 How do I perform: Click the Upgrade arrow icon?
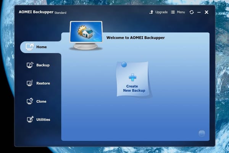(151, 12)
